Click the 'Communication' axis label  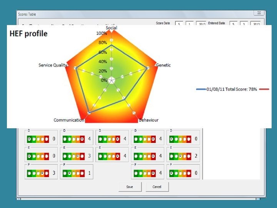pos(69,120)
